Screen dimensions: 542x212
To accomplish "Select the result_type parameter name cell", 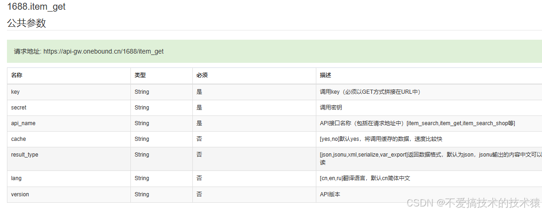I will pyautogui.click(x=69, y=159).
